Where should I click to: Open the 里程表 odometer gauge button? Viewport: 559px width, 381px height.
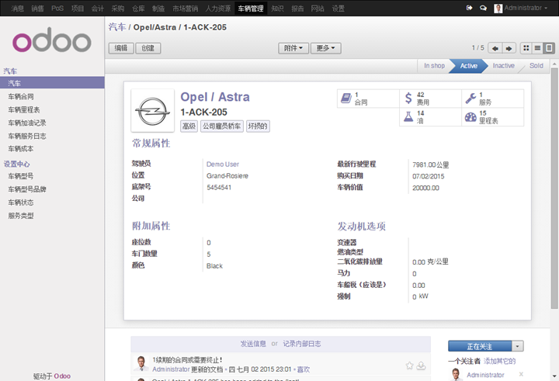coord(493,117)
